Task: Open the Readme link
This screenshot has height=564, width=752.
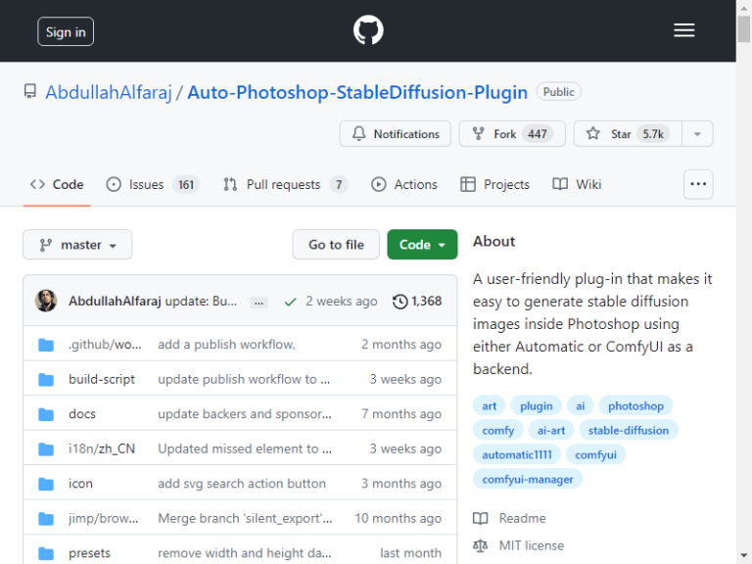Action: 509,518
